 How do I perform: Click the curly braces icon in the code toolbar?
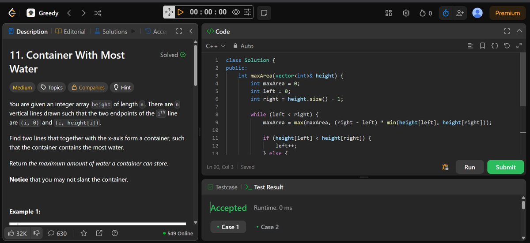495,45
